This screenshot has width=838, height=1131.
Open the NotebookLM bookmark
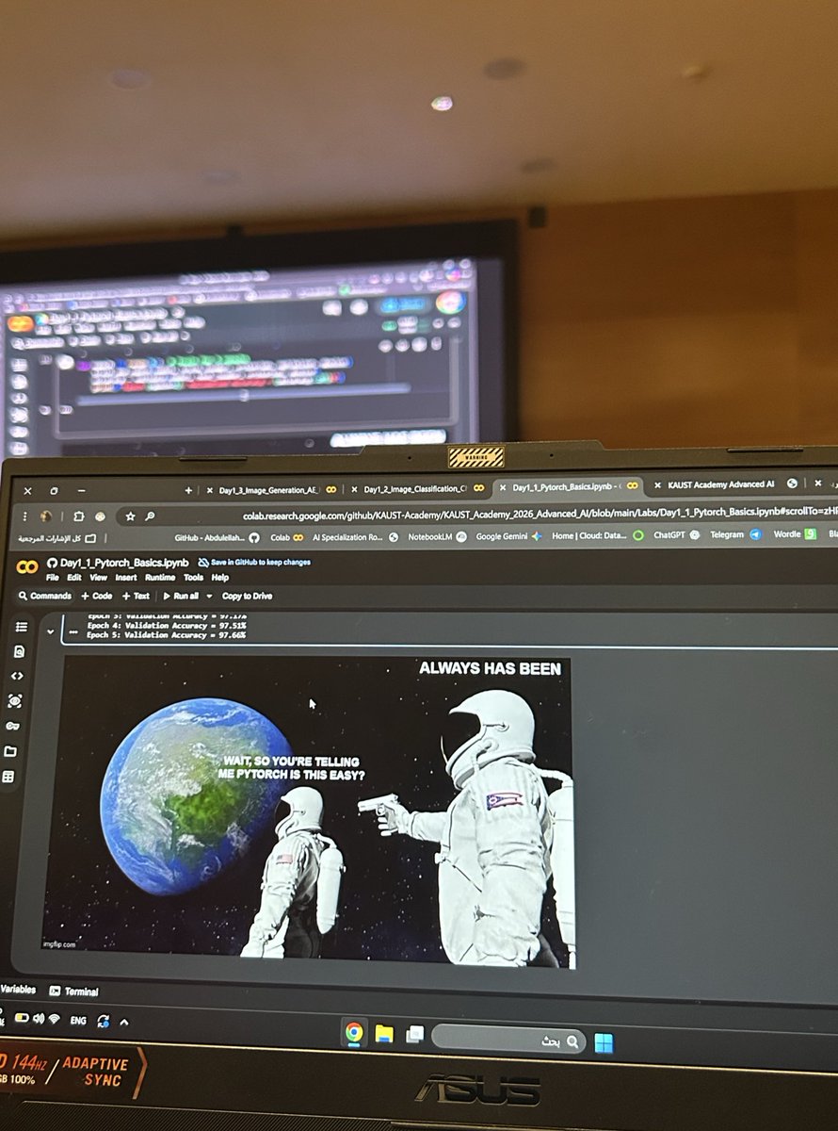437,536
